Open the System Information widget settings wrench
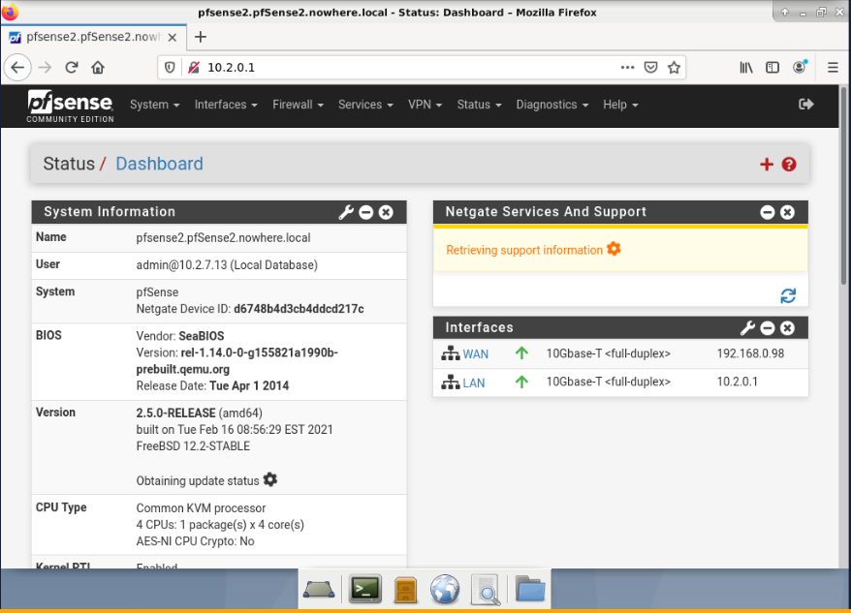 346,212
